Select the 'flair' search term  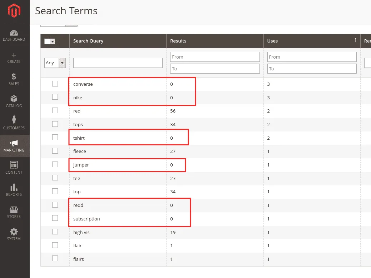[x=77, y=245]
